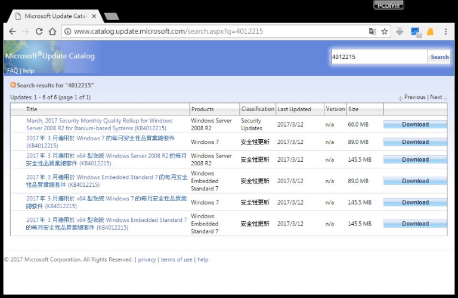The width and height of the screenshot is (458, 298).
Task: Click the browser Forward arrow
Action: coord(26,32)
